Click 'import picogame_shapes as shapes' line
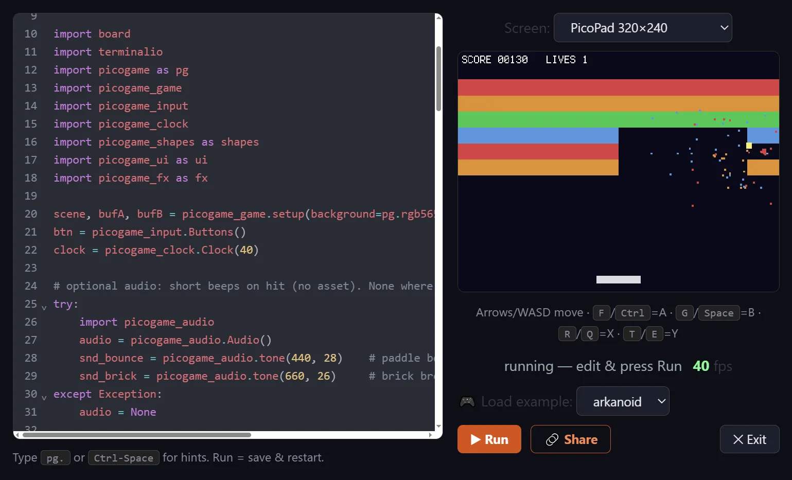The image size is (792, 480). click(156, 142)
